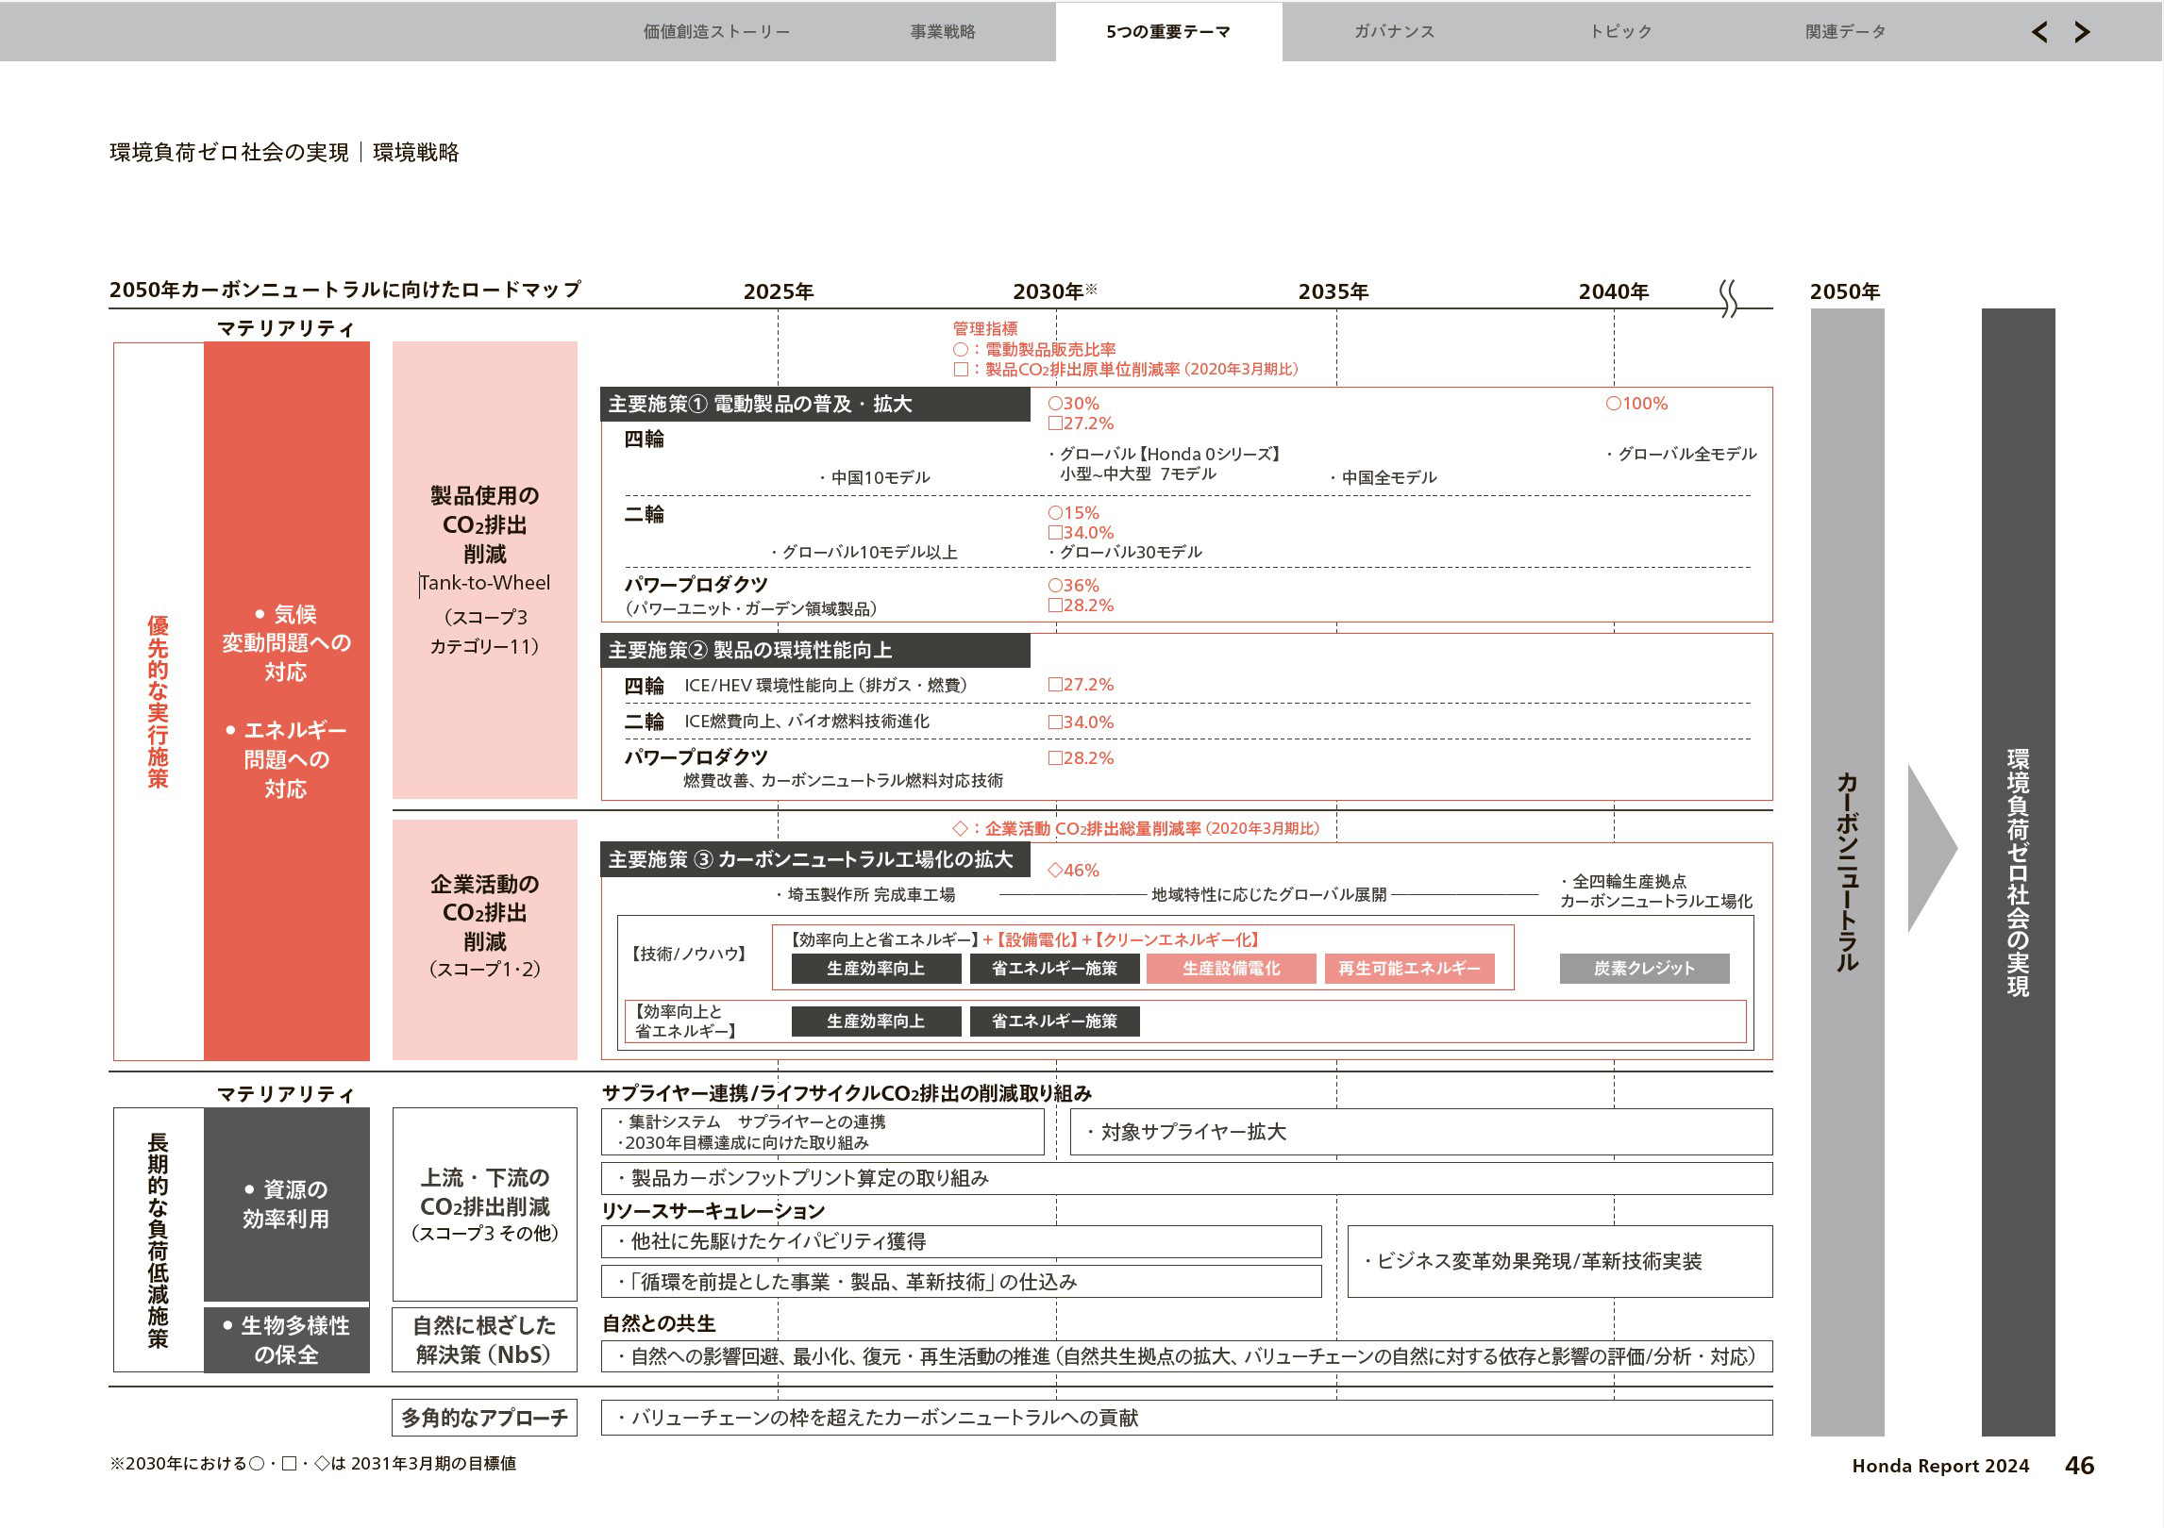The image size is (2164, 1528).
Task: Open the 関連データ tab
Action: pos(1845,32)
